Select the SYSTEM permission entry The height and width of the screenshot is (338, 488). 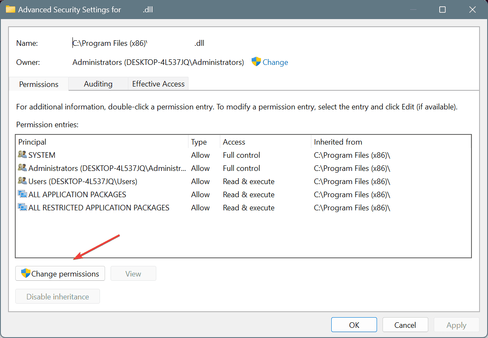pos(244,155)
